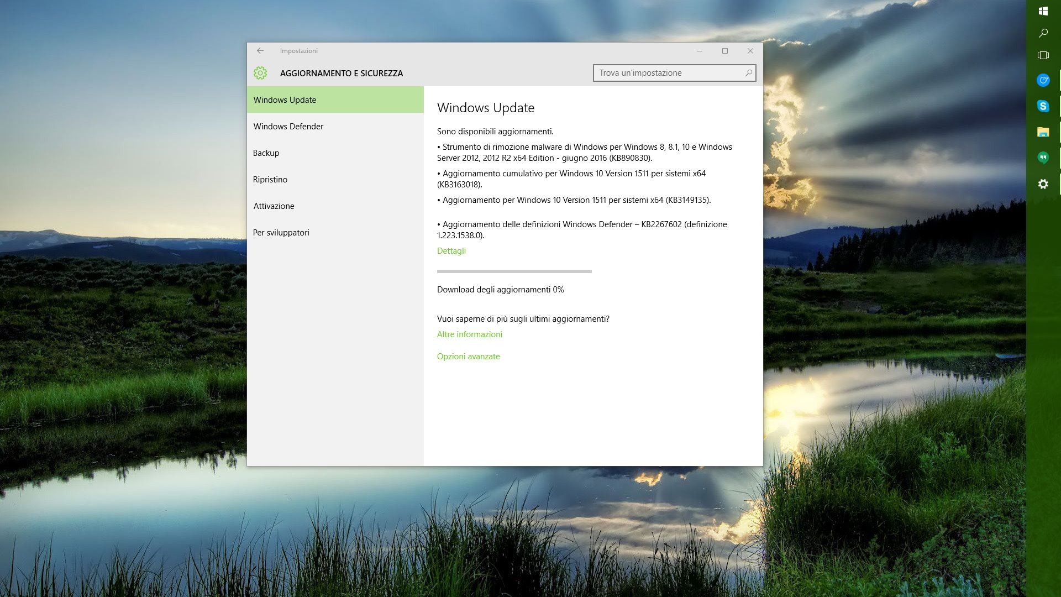
Task: Click the Defender definitions KB2267602 entry
Action: (582, 230)
